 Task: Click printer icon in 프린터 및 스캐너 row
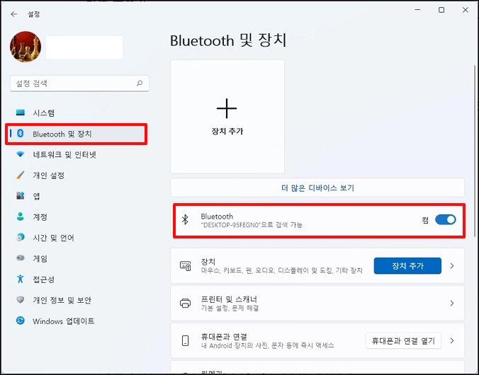point(186,304)
